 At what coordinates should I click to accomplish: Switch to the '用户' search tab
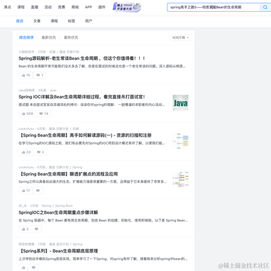pyautogui.click(x=88, y=21)
